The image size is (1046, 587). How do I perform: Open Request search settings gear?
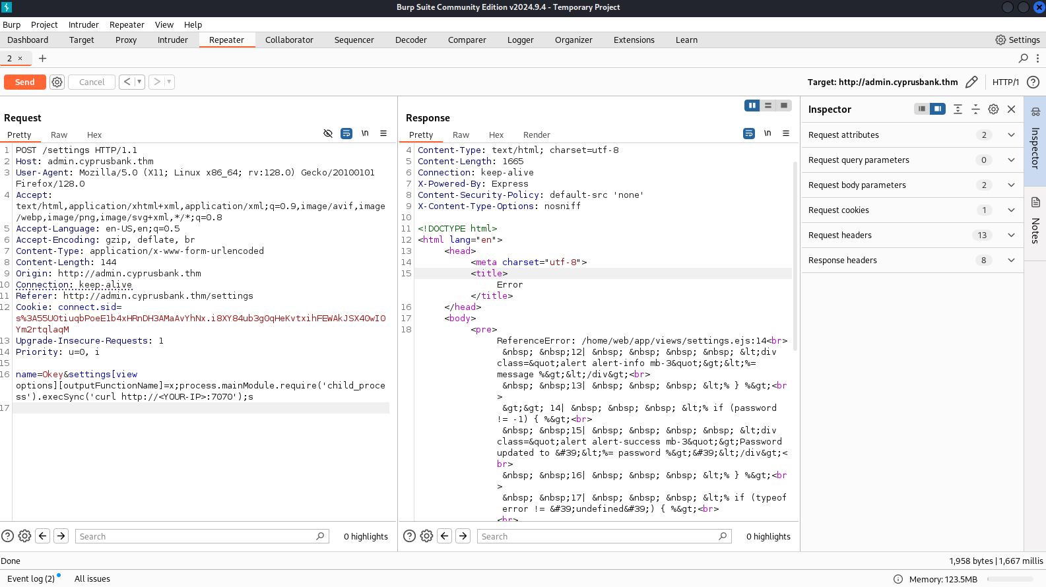[25, 536]
